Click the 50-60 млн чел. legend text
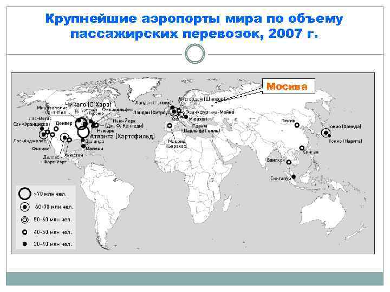 point(53,220)
